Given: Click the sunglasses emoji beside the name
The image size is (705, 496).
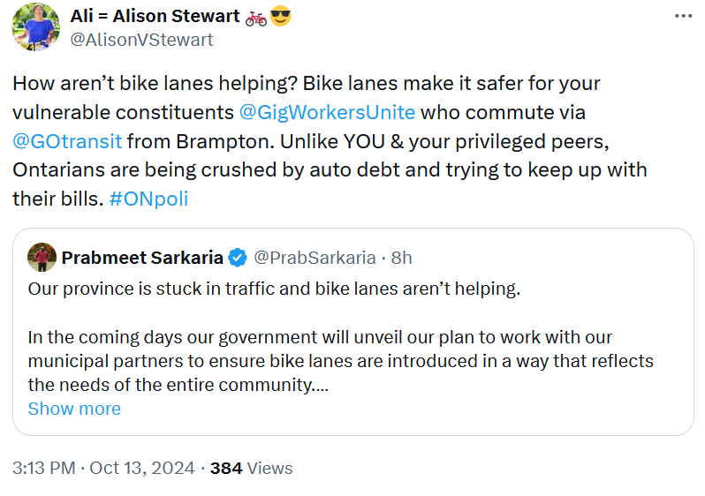Looking at the screenshot, I should pyautogui.click(x=280, y=17).
